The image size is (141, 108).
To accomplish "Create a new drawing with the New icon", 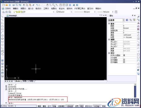I will [x=4, y=5].
